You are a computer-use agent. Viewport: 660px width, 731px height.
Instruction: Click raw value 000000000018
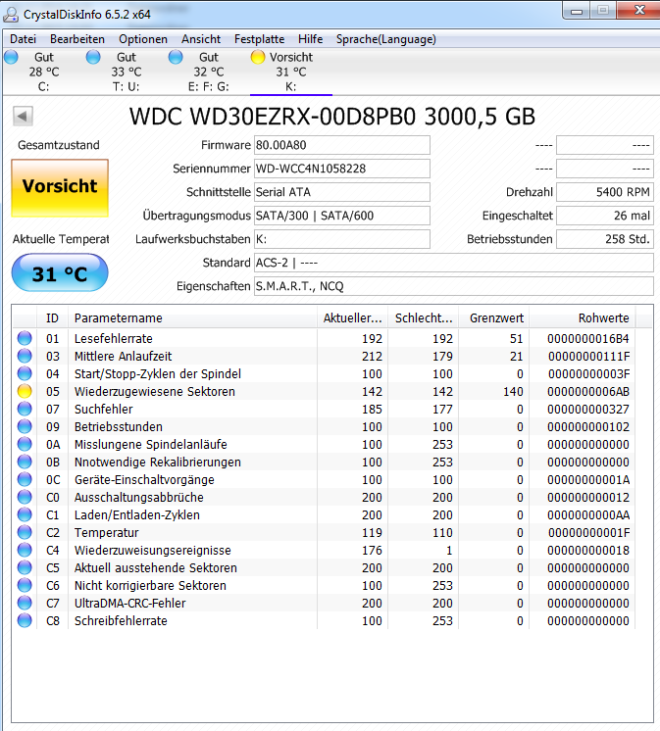tap(588, 551)
